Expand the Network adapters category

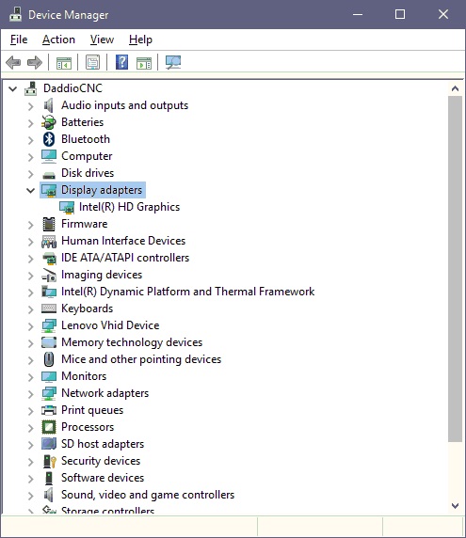pos(30,394)
